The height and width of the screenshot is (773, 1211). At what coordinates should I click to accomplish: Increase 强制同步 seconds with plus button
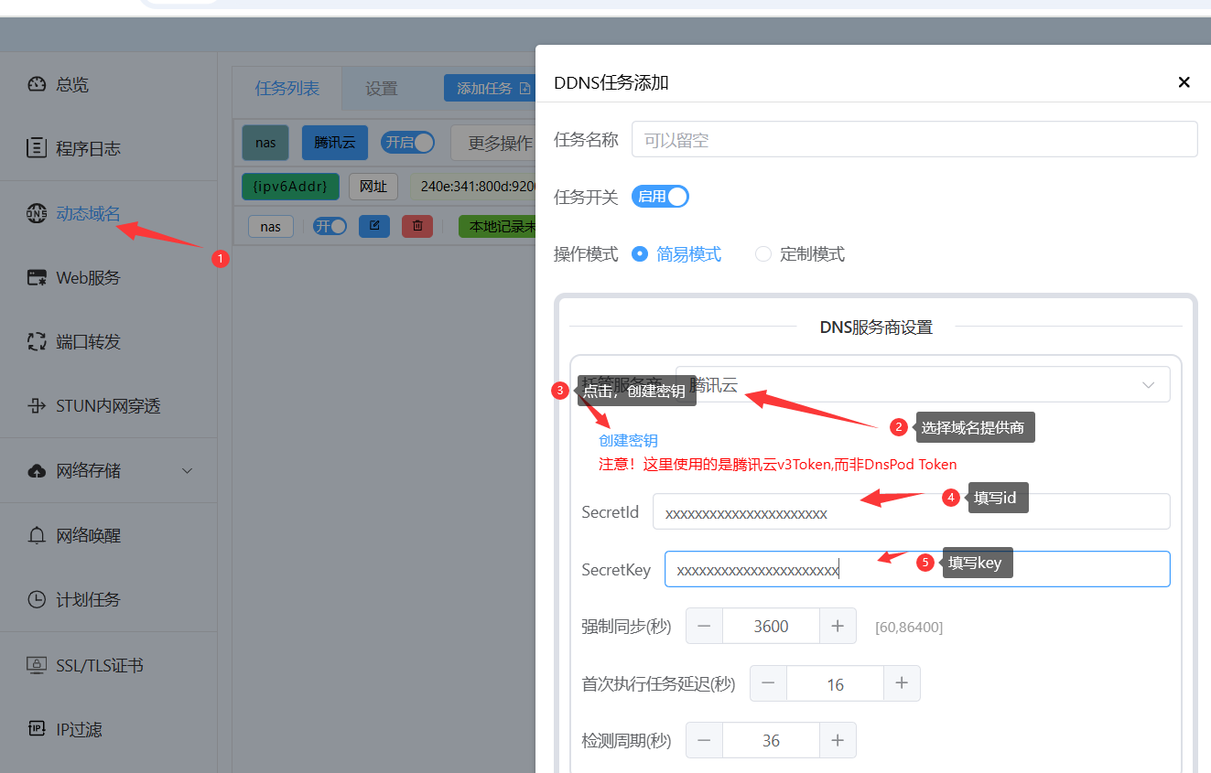coord(838,626)
